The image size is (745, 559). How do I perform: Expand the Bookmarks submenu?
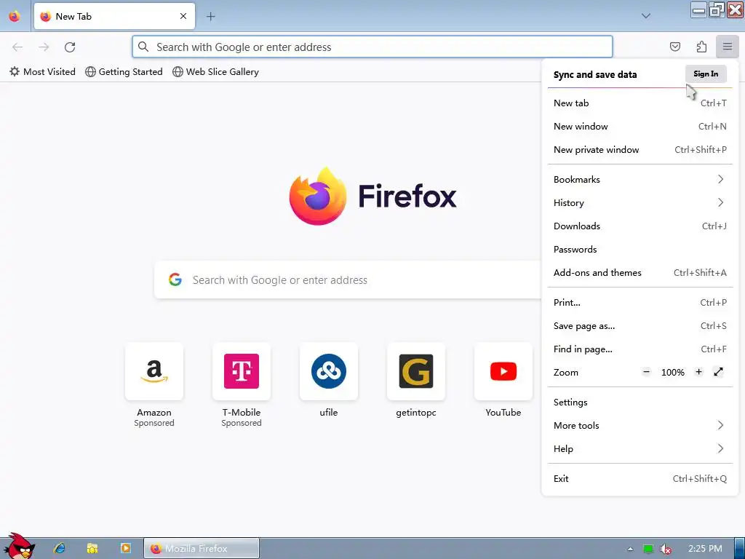coord(640,179)
